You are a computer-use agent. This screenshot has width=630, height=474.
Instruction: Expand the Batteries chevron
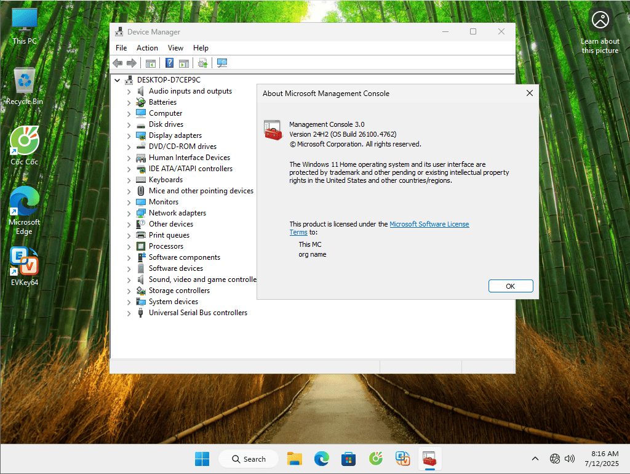click(129, 103)
